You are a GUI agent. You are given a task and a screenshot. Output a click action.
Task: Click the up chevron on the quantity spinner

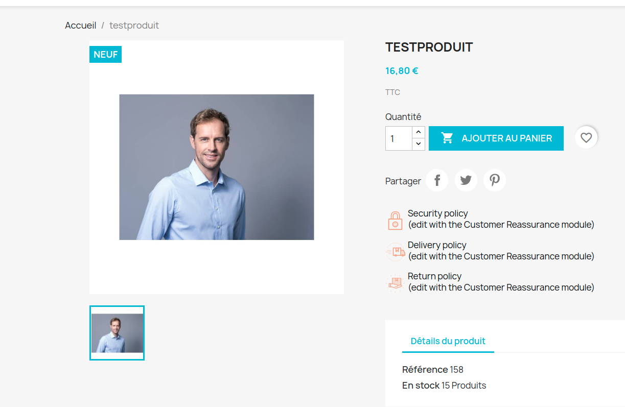[418, 132]
